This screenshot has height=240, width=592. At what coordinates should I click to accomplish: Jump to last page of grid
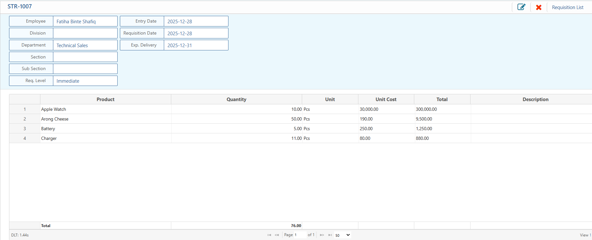330,235
